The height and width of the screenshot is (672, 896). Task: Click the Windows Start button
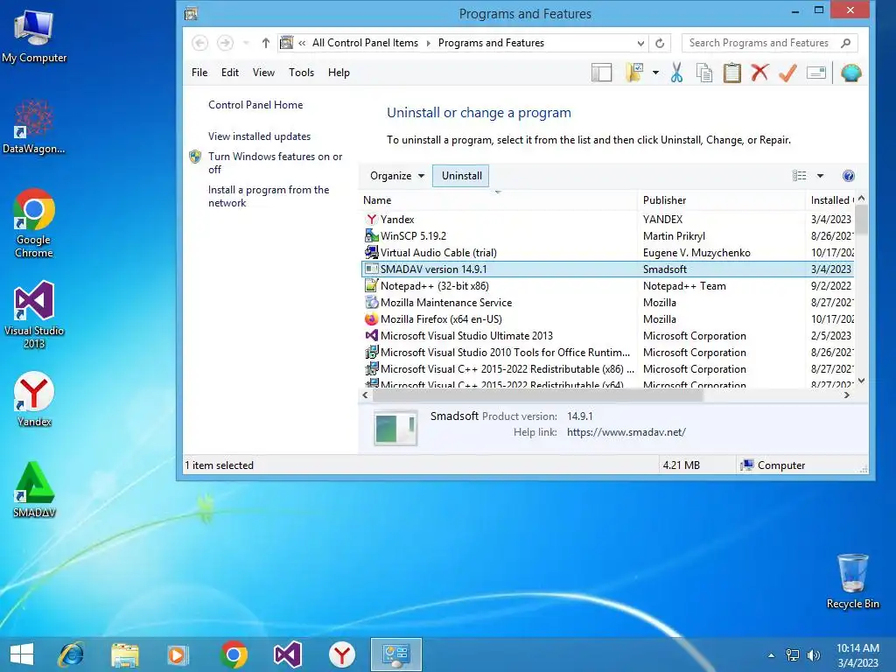tap(22, 654)
